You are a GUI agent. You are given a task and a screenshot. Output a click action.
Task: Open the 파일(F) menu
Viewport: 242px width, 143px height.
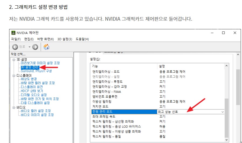point(16,39)
